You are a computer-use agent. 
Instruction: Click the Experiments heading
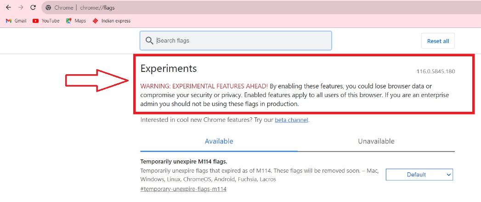pyautogui.click(x=169, y=68)
